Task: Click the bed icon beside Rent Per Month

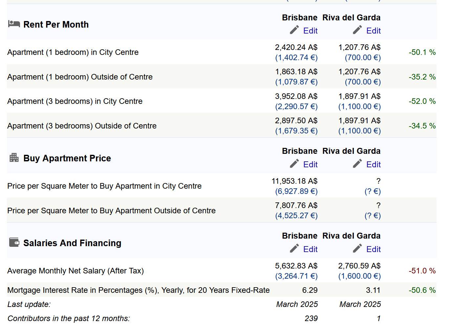Action: point(14,24)
